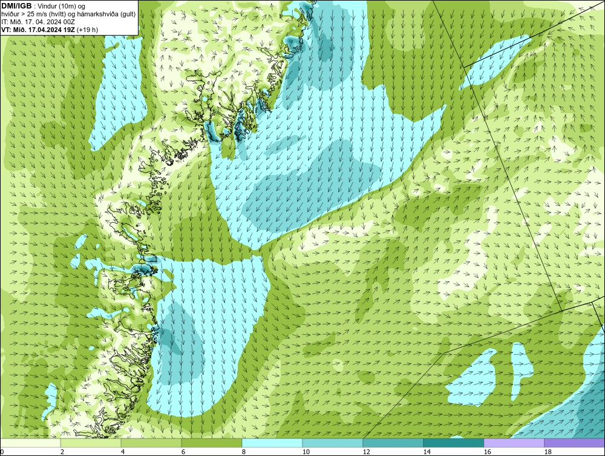Click the 8–10 m/s light cyan swatch

272,443
